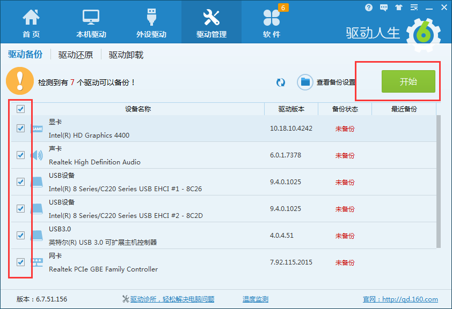Click the USB EHCI #2 device icon
The width and height of the screenshot is (452, 309).
37,209
